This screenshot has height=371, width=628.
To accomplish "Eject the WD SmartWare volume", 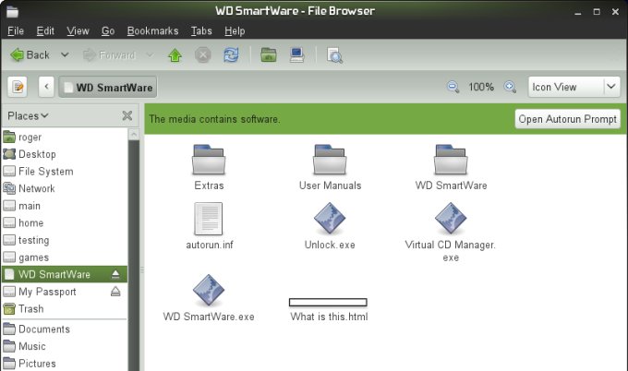I will coord(115,274).
